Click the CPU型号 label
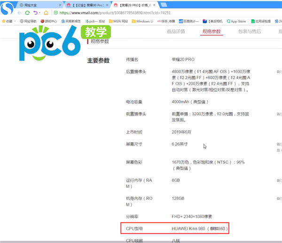This screenshot has height=243, width=282. tap(134, 228)
